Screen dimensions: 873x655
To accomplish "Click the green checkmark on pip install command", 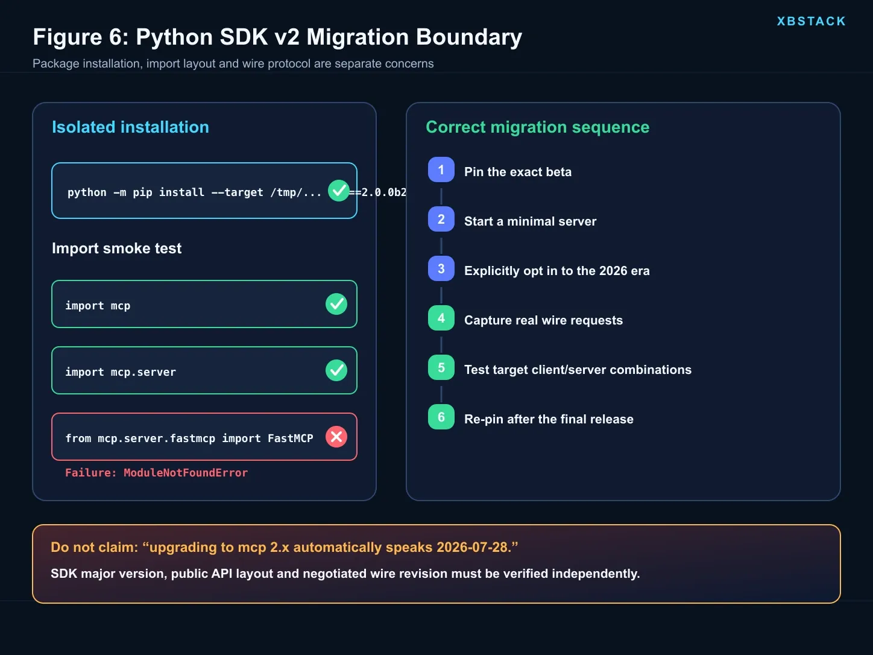I will [x=339, y=191].
